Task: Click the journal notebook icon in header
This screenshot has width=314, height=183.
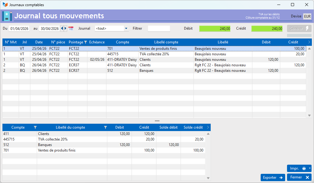Action: point(7,16)
